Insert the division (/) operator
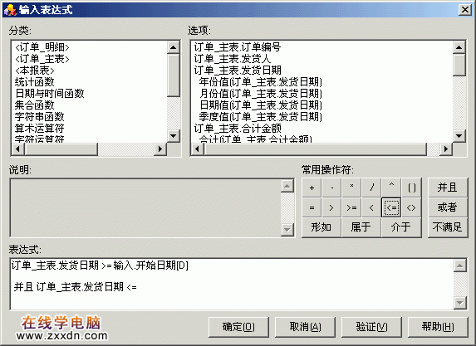Screen dimensions: 476x346 point(371,188)
